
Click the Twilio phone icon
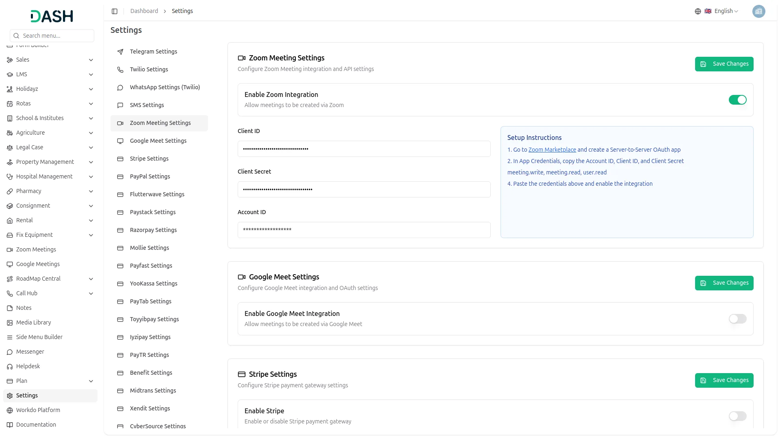pos(120,70)
